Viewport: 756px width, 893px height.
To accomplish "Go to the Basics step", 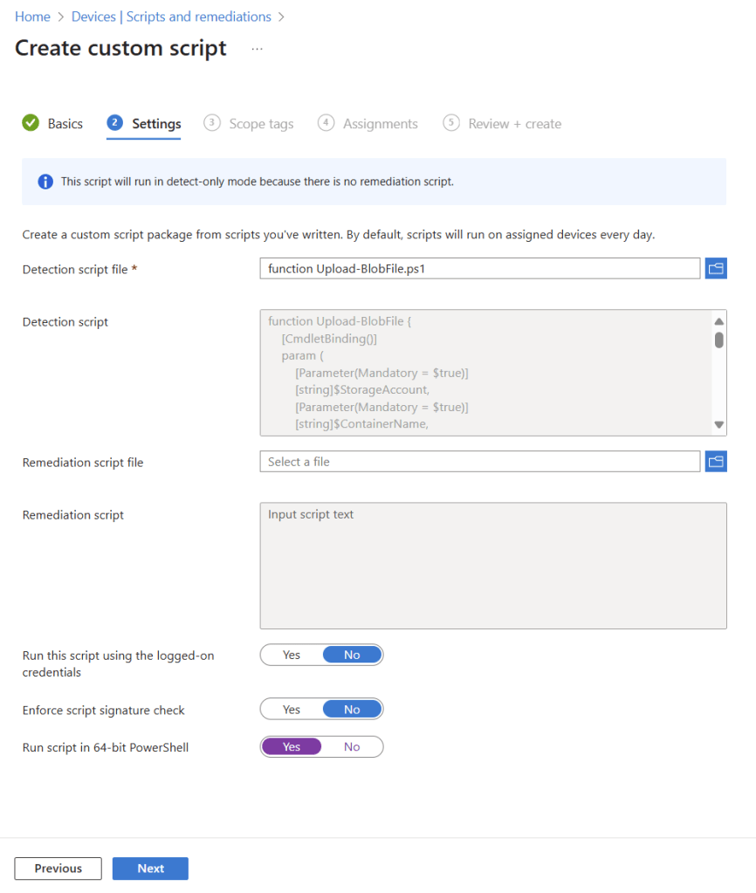I will (x=65, y=124).
